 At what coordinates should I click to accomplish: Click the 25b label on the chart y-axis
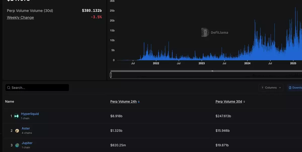tap(112, 11)
